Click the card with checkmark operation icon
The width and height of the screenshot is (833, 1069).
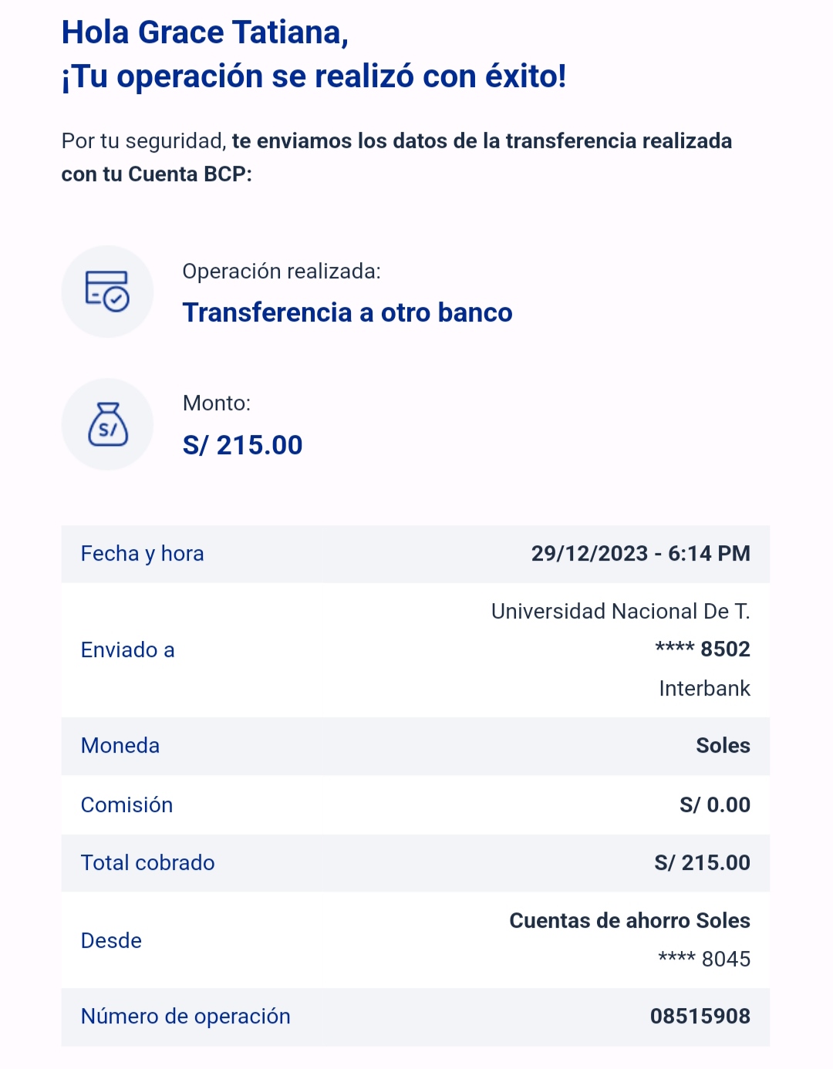pyautogui.click(x=107, y=292)
